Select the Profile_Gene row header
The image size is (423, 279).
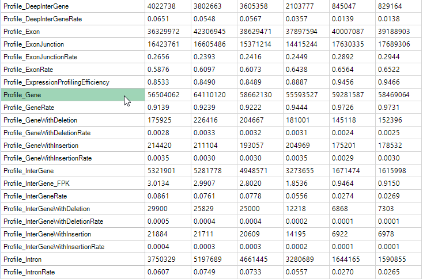pyautogui.click(x=73, y=95)
